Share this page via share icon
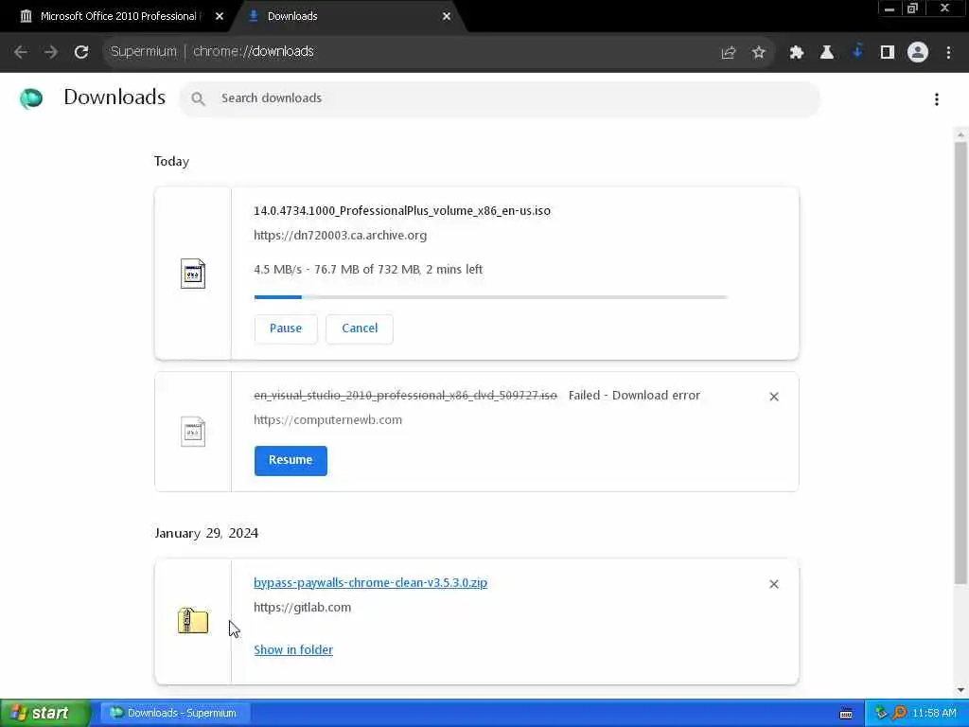The height and width of the screenshot is (727, 969). coord(729,53)
